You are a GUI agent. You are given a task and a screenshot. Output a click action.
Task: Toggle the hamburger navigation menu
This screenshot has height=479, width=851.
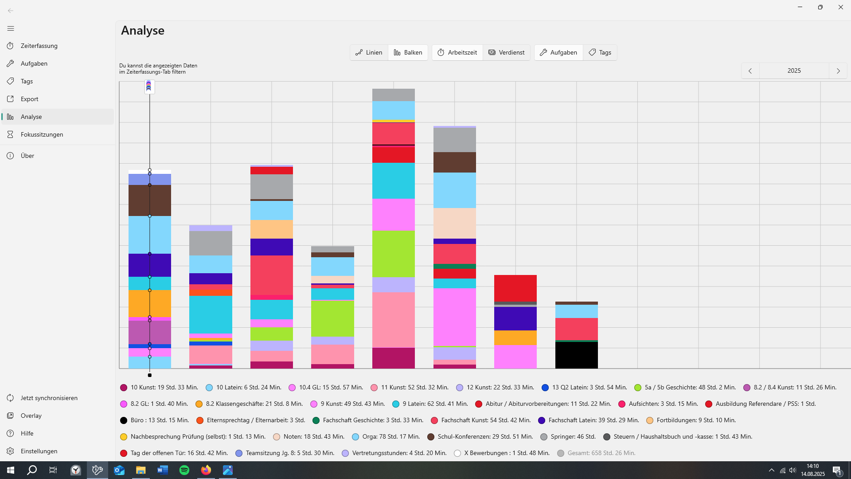11,28
